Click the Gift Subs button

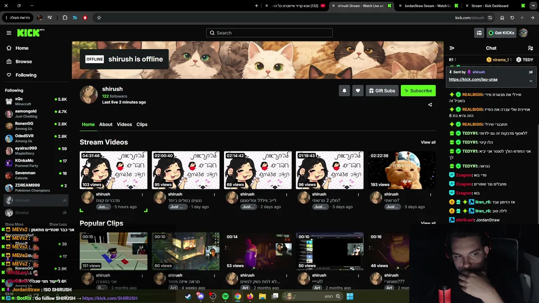click(x=382, y=90)
